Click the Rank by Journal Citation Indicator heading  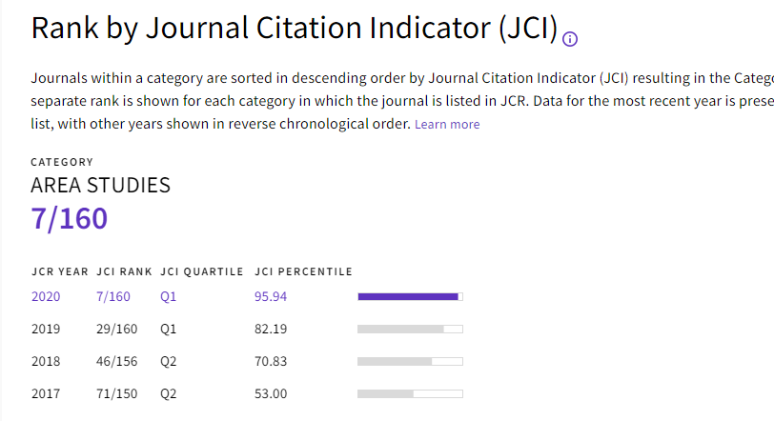tap(294, 29)
